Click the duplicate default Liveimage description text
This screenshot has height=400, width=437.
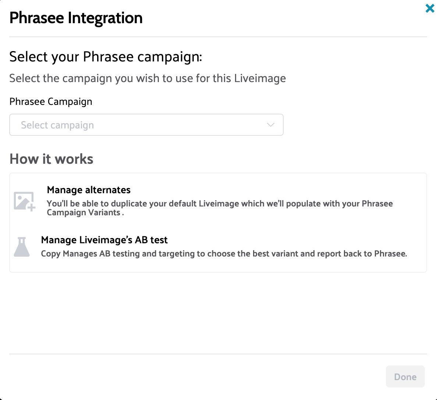tap(220, 204)
